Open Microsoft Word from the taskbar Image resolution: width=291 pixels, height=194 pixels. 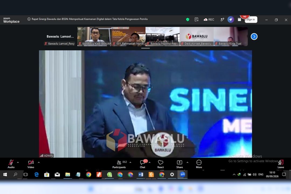pos(141,175)
